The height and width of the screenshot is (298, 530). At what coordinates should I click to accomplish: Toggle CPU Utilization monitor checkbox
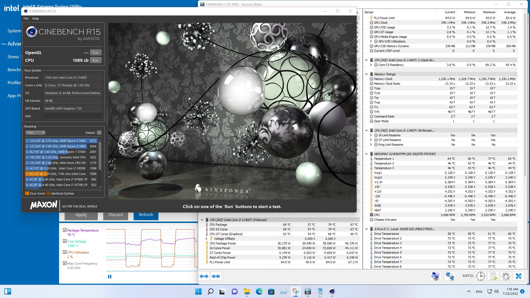coord(65,252)
